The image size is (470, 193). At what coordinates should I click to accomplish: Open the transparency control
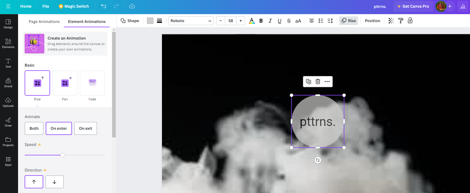click(391, 21)
